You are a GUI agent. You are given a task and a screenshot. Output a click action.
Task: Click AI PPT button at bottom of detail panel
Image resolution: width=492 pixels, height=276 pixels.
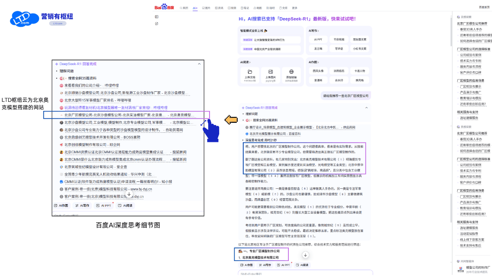coord(103,206)
